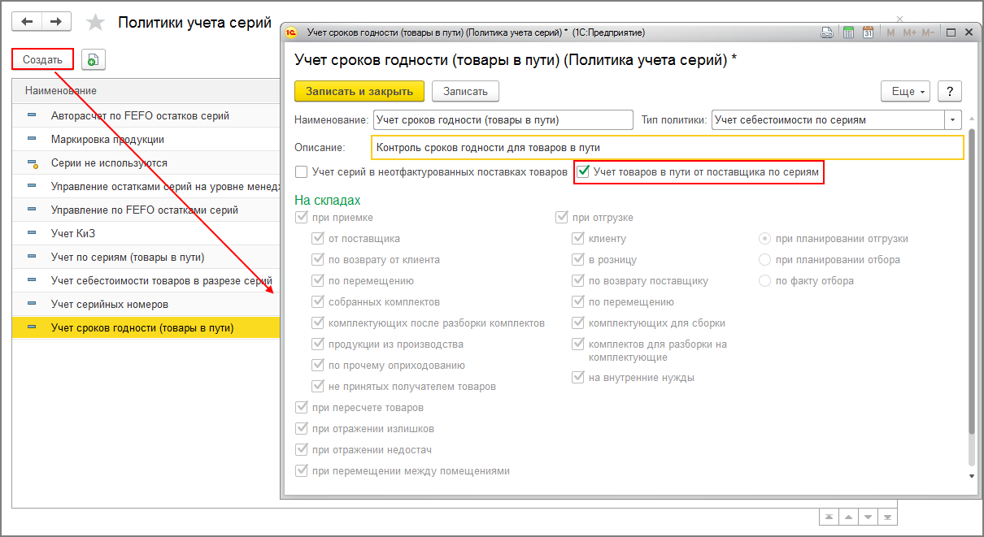
Task: Expand the Тип политики dropdown
Action: 952,120
